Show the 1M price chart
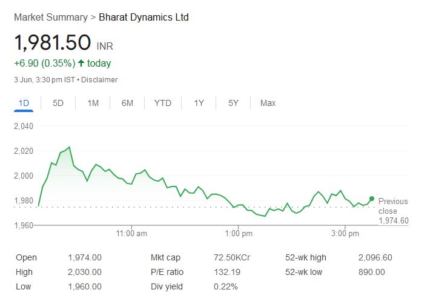Image resolution: width=436 pixels, height=304 pixels. 93,103
